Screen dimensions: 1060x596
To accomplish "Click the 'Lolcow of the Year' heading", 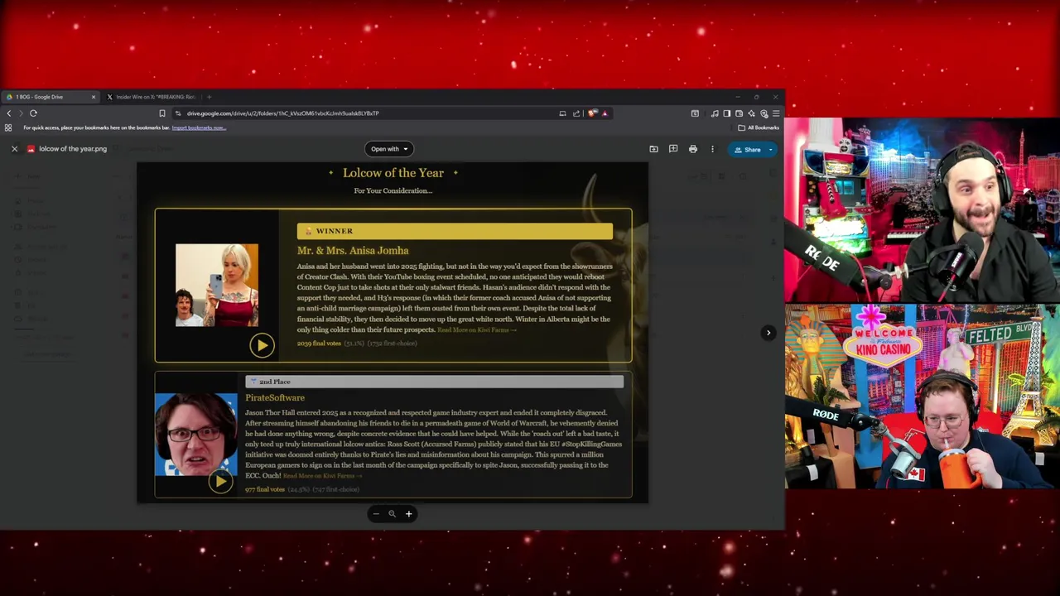I will [393, 173].
